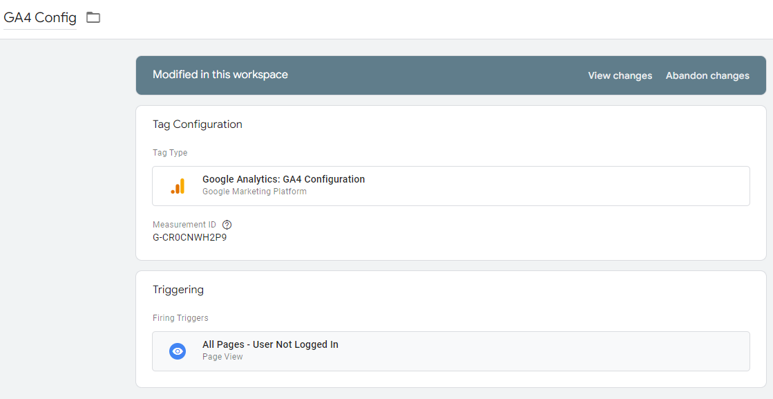Screen dimensions: 773x399
Task: Edit the GA4 Config tag name field
Action: tap(40, 18)
